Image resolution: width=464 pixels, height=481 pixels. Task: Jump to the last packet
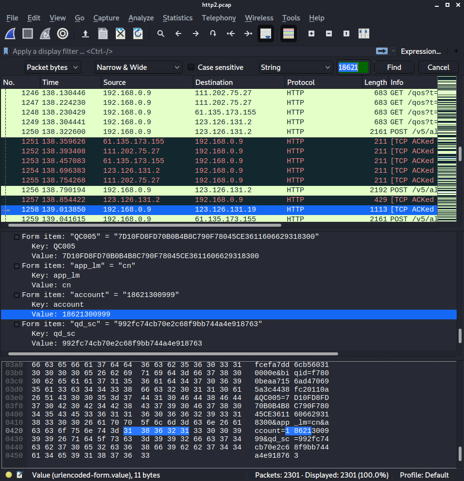[248, 34]
